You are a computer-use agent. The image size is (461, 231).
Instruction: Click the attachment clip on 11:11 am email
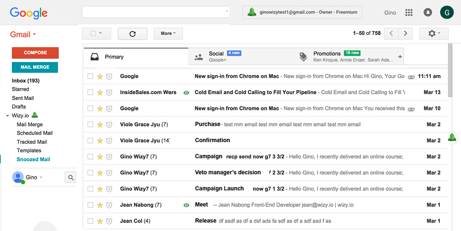[411, 77]
